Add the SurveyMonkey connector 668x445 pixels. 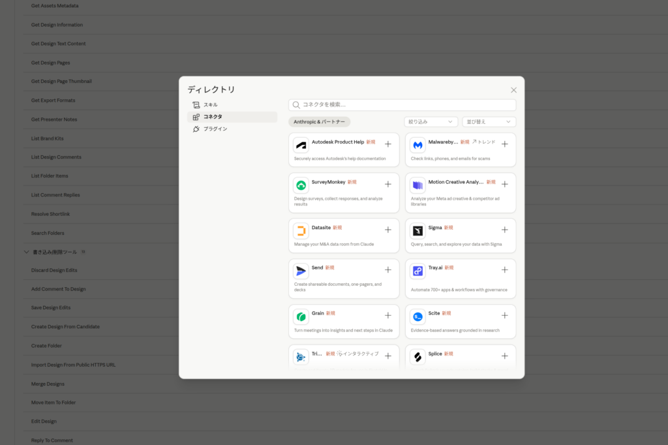pyautogui.click(x=387, y=184)
